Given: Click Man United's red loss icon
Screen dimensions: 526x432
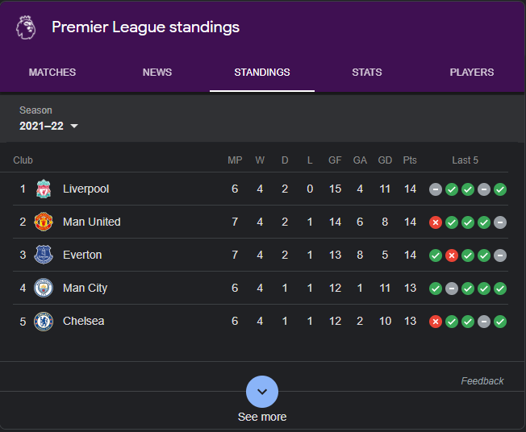Looking at the screenshot, I should click(x=436, y=222).
